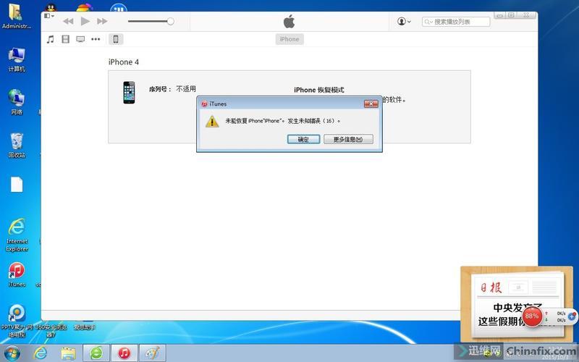Adjust the iTunes volume slider knob
This screenshot has width=579, height=362.
point(170,22)
